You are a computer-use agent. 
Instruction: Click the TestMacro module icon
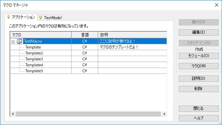pos(19,41)
